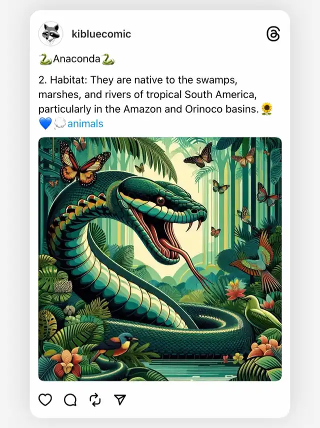Open the raccoon profile avatar
The image size is (320, 428).
(x=50, y=34)
